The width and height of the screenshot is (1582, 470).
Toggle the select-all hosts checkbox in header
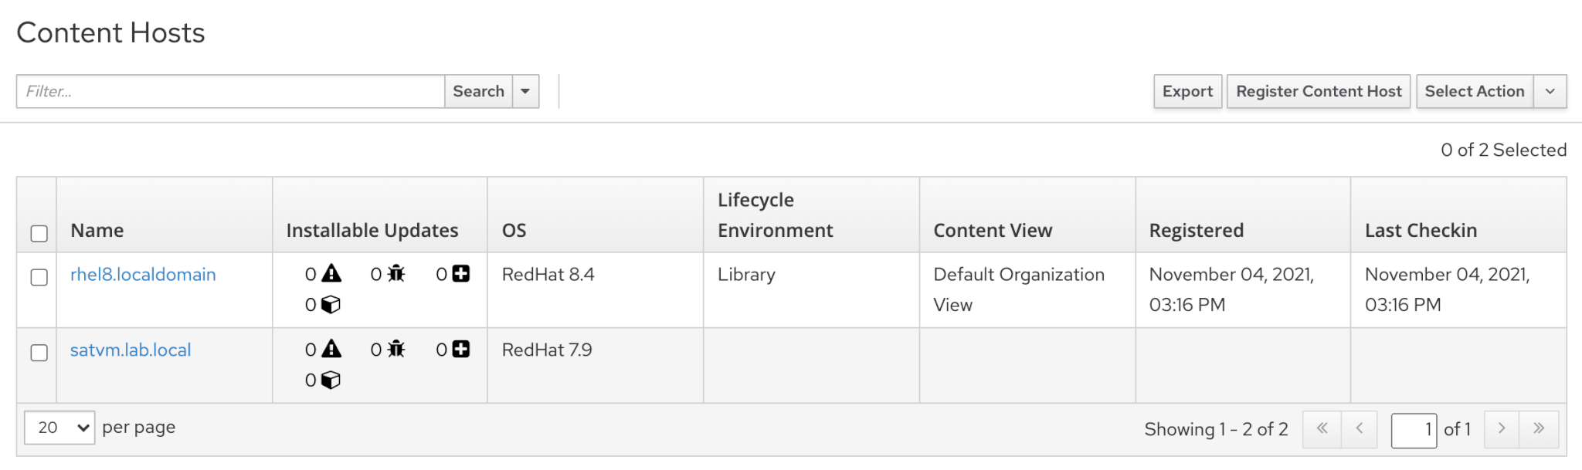tap(39, 233)
